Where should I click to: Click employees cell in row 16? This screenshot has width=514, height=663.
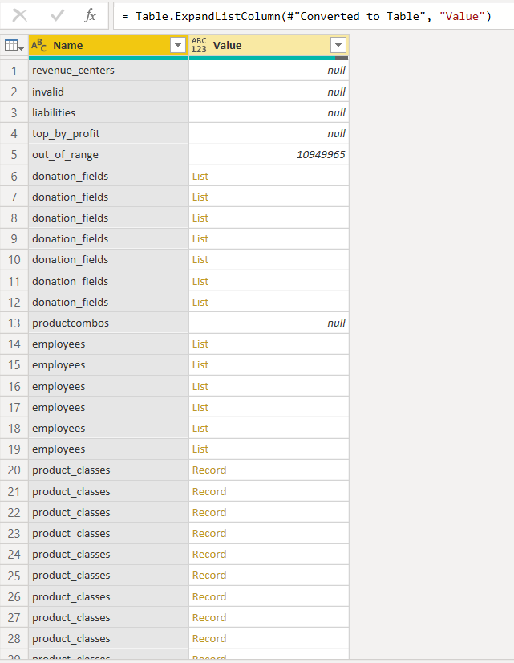108,386
